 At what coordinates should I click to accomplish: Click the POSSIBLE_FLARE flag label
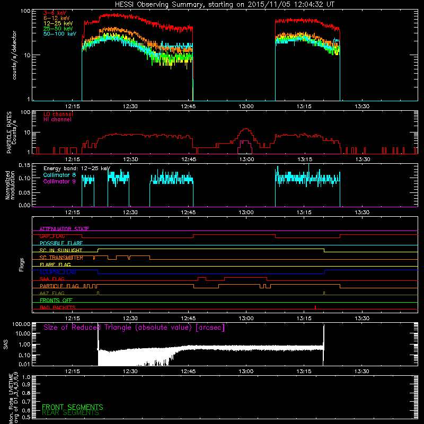pos(61,243)
